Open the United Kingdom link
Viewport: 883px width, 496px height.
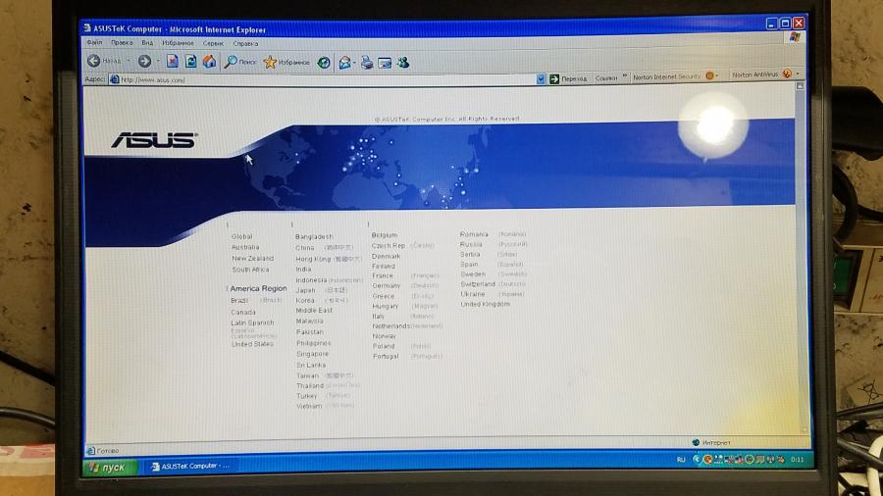coord(486,304)
